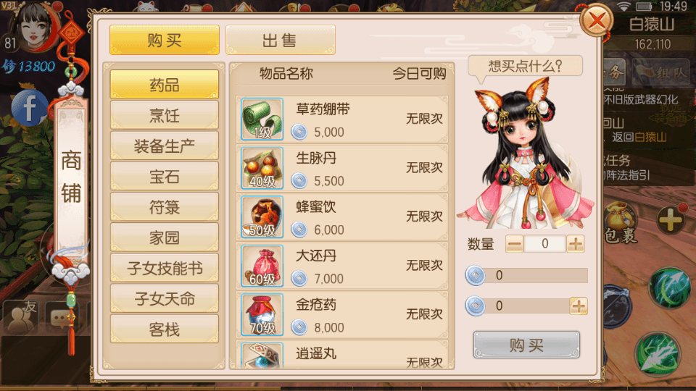Viewport: 696px width, 391px height.
Task: Open the 宝石 gemstone category
Action: 165,177
